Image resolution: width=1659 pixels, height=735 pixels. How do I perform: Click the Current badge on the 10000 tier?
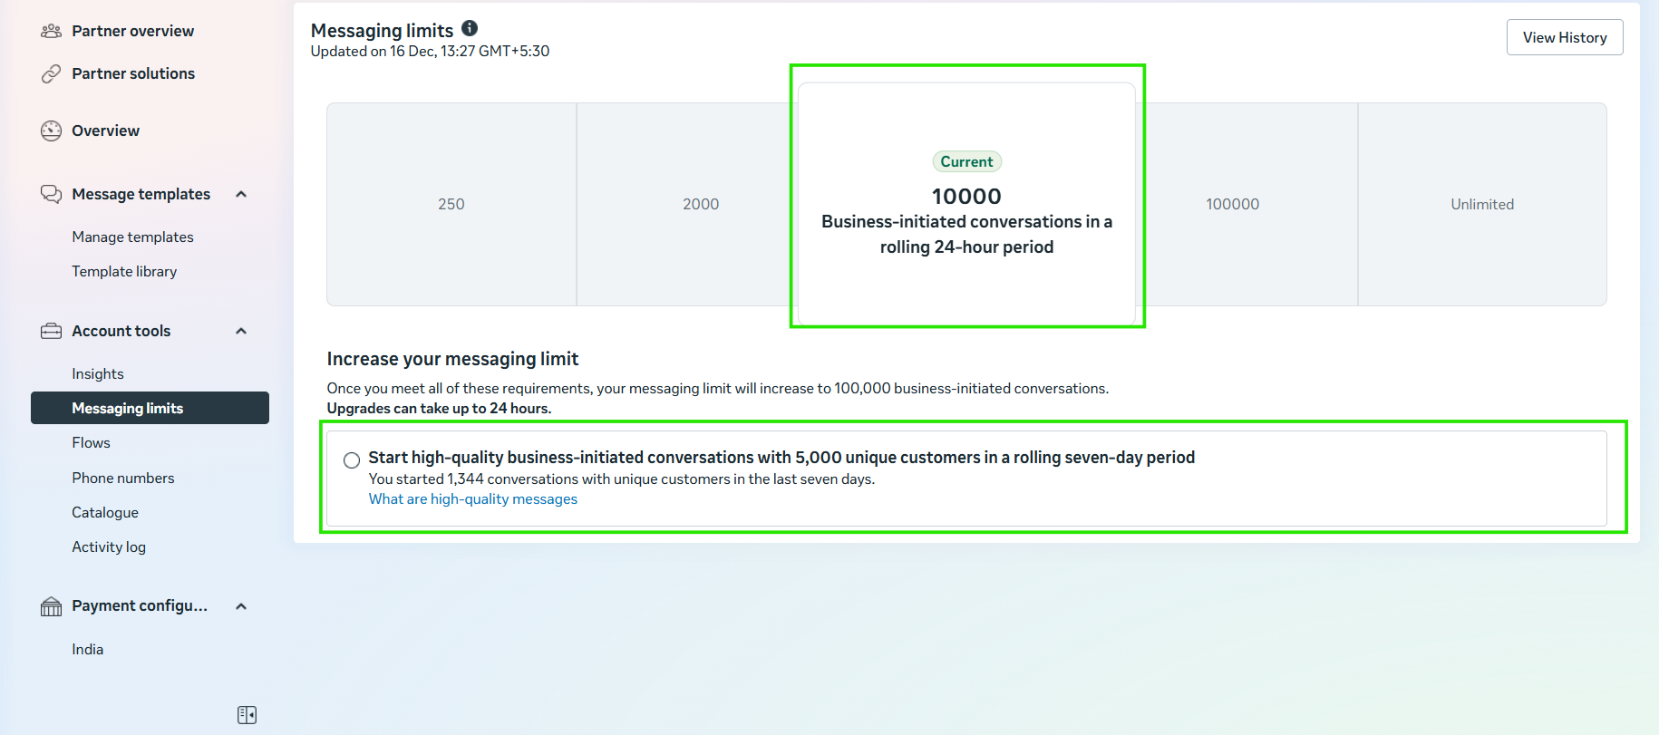pyautogui.click(x=966, y=161)
